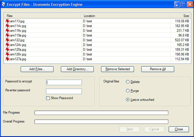This screenshot has height=137, width=194.
Task: Click the Add Directory button
Action: point(77,69)
